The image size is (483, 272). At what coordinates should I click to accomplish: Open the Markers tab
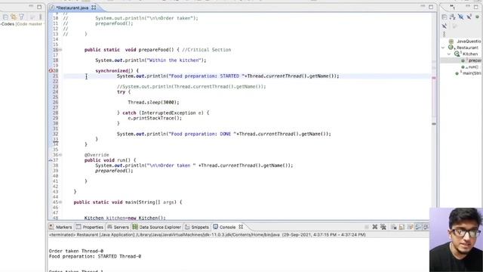[60, 227]
